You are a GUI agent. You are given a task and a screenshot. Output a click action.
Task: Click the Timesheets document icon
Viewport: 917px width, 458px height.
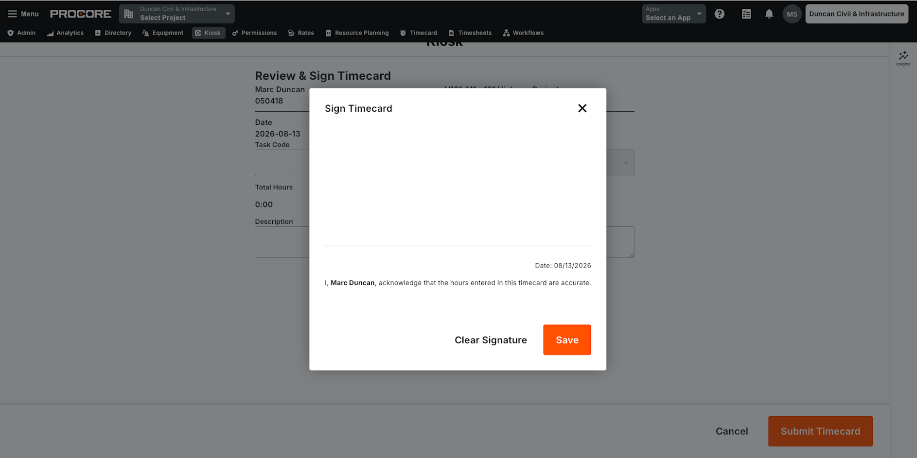tap(451, 33)
